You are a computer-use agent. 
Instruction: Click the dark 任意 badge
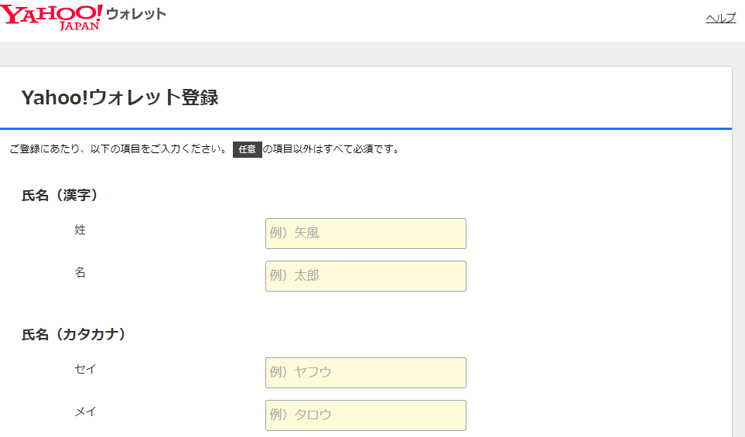coord(247,149)
